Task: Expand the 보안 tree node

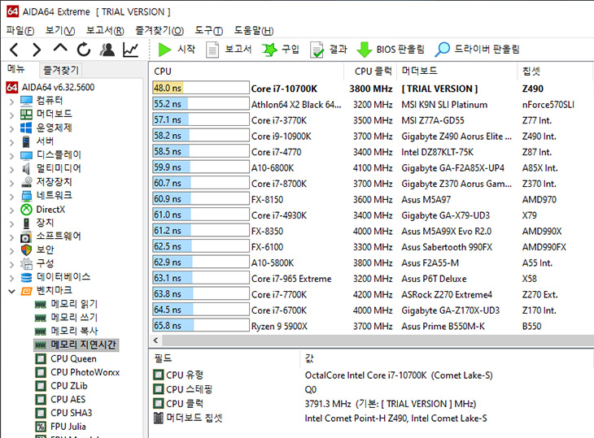Action: 11,251
